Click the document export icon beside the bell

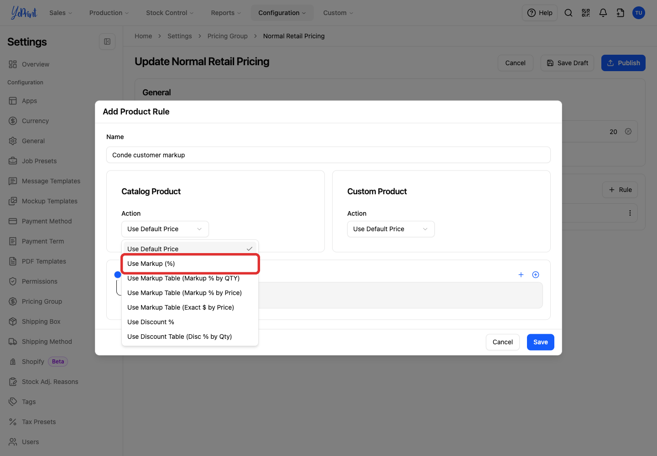tap(620, 13)
